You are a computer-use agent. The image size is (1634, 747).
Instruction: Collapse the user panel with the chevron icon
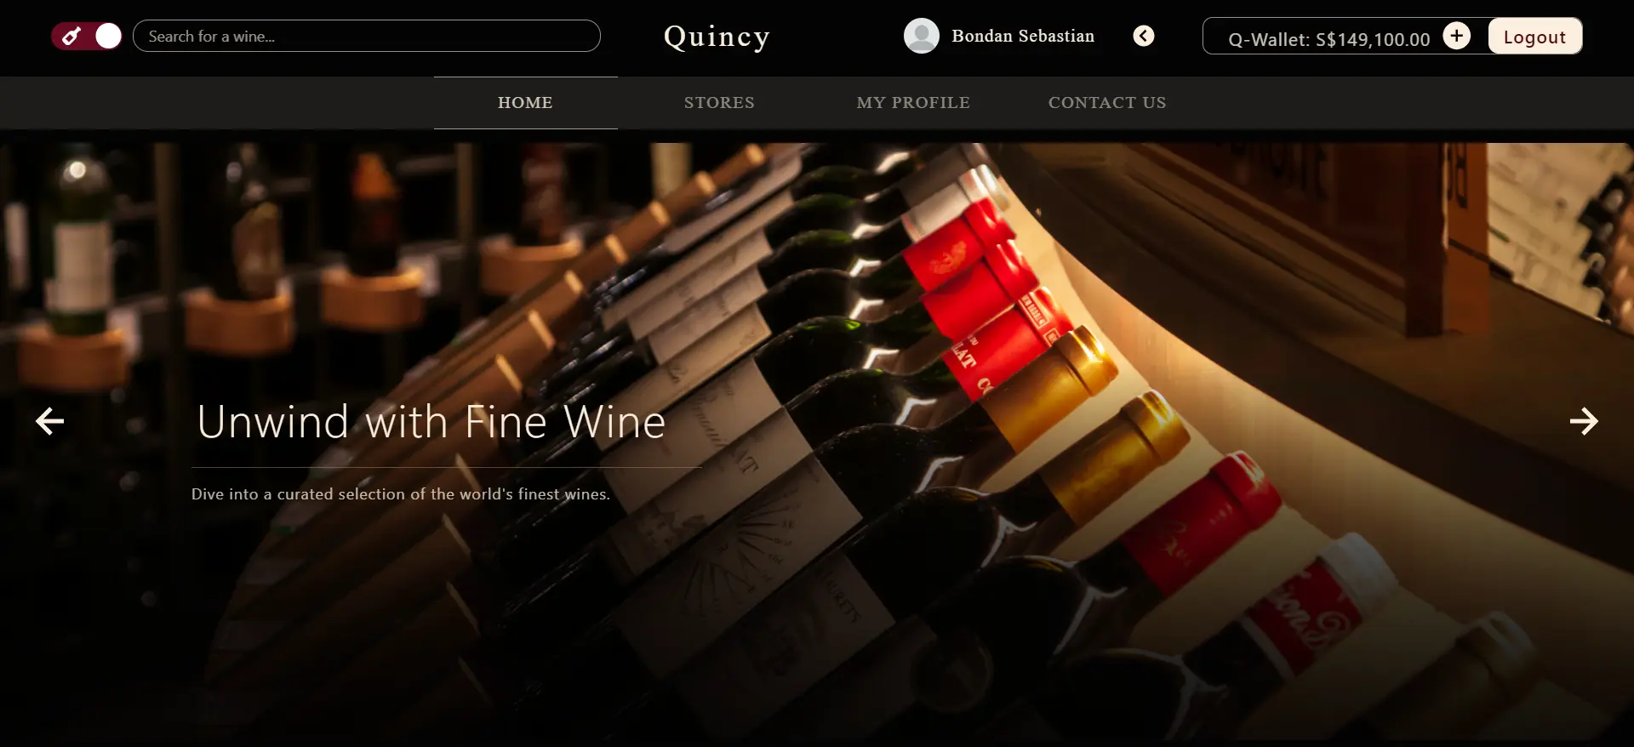click(x=1144, y=36)
